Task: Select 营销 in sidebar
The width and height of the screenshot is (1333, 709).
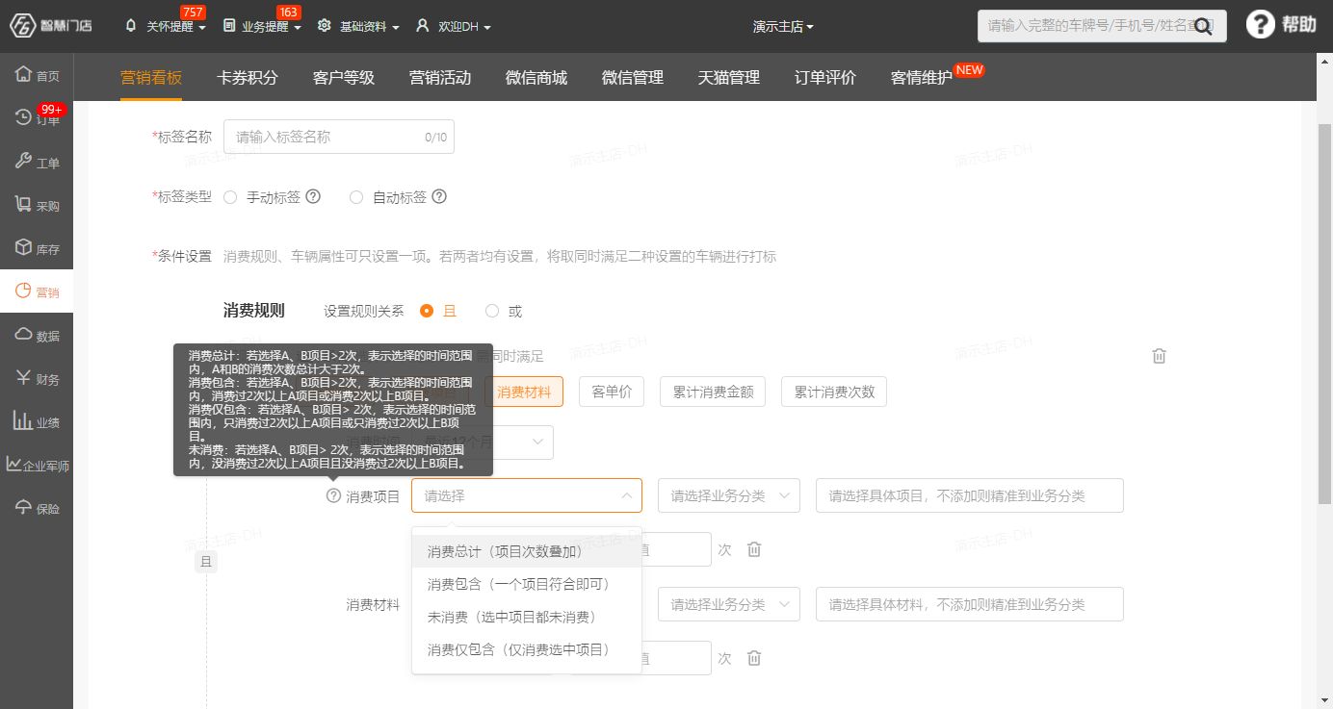Action: coord(37,291)
